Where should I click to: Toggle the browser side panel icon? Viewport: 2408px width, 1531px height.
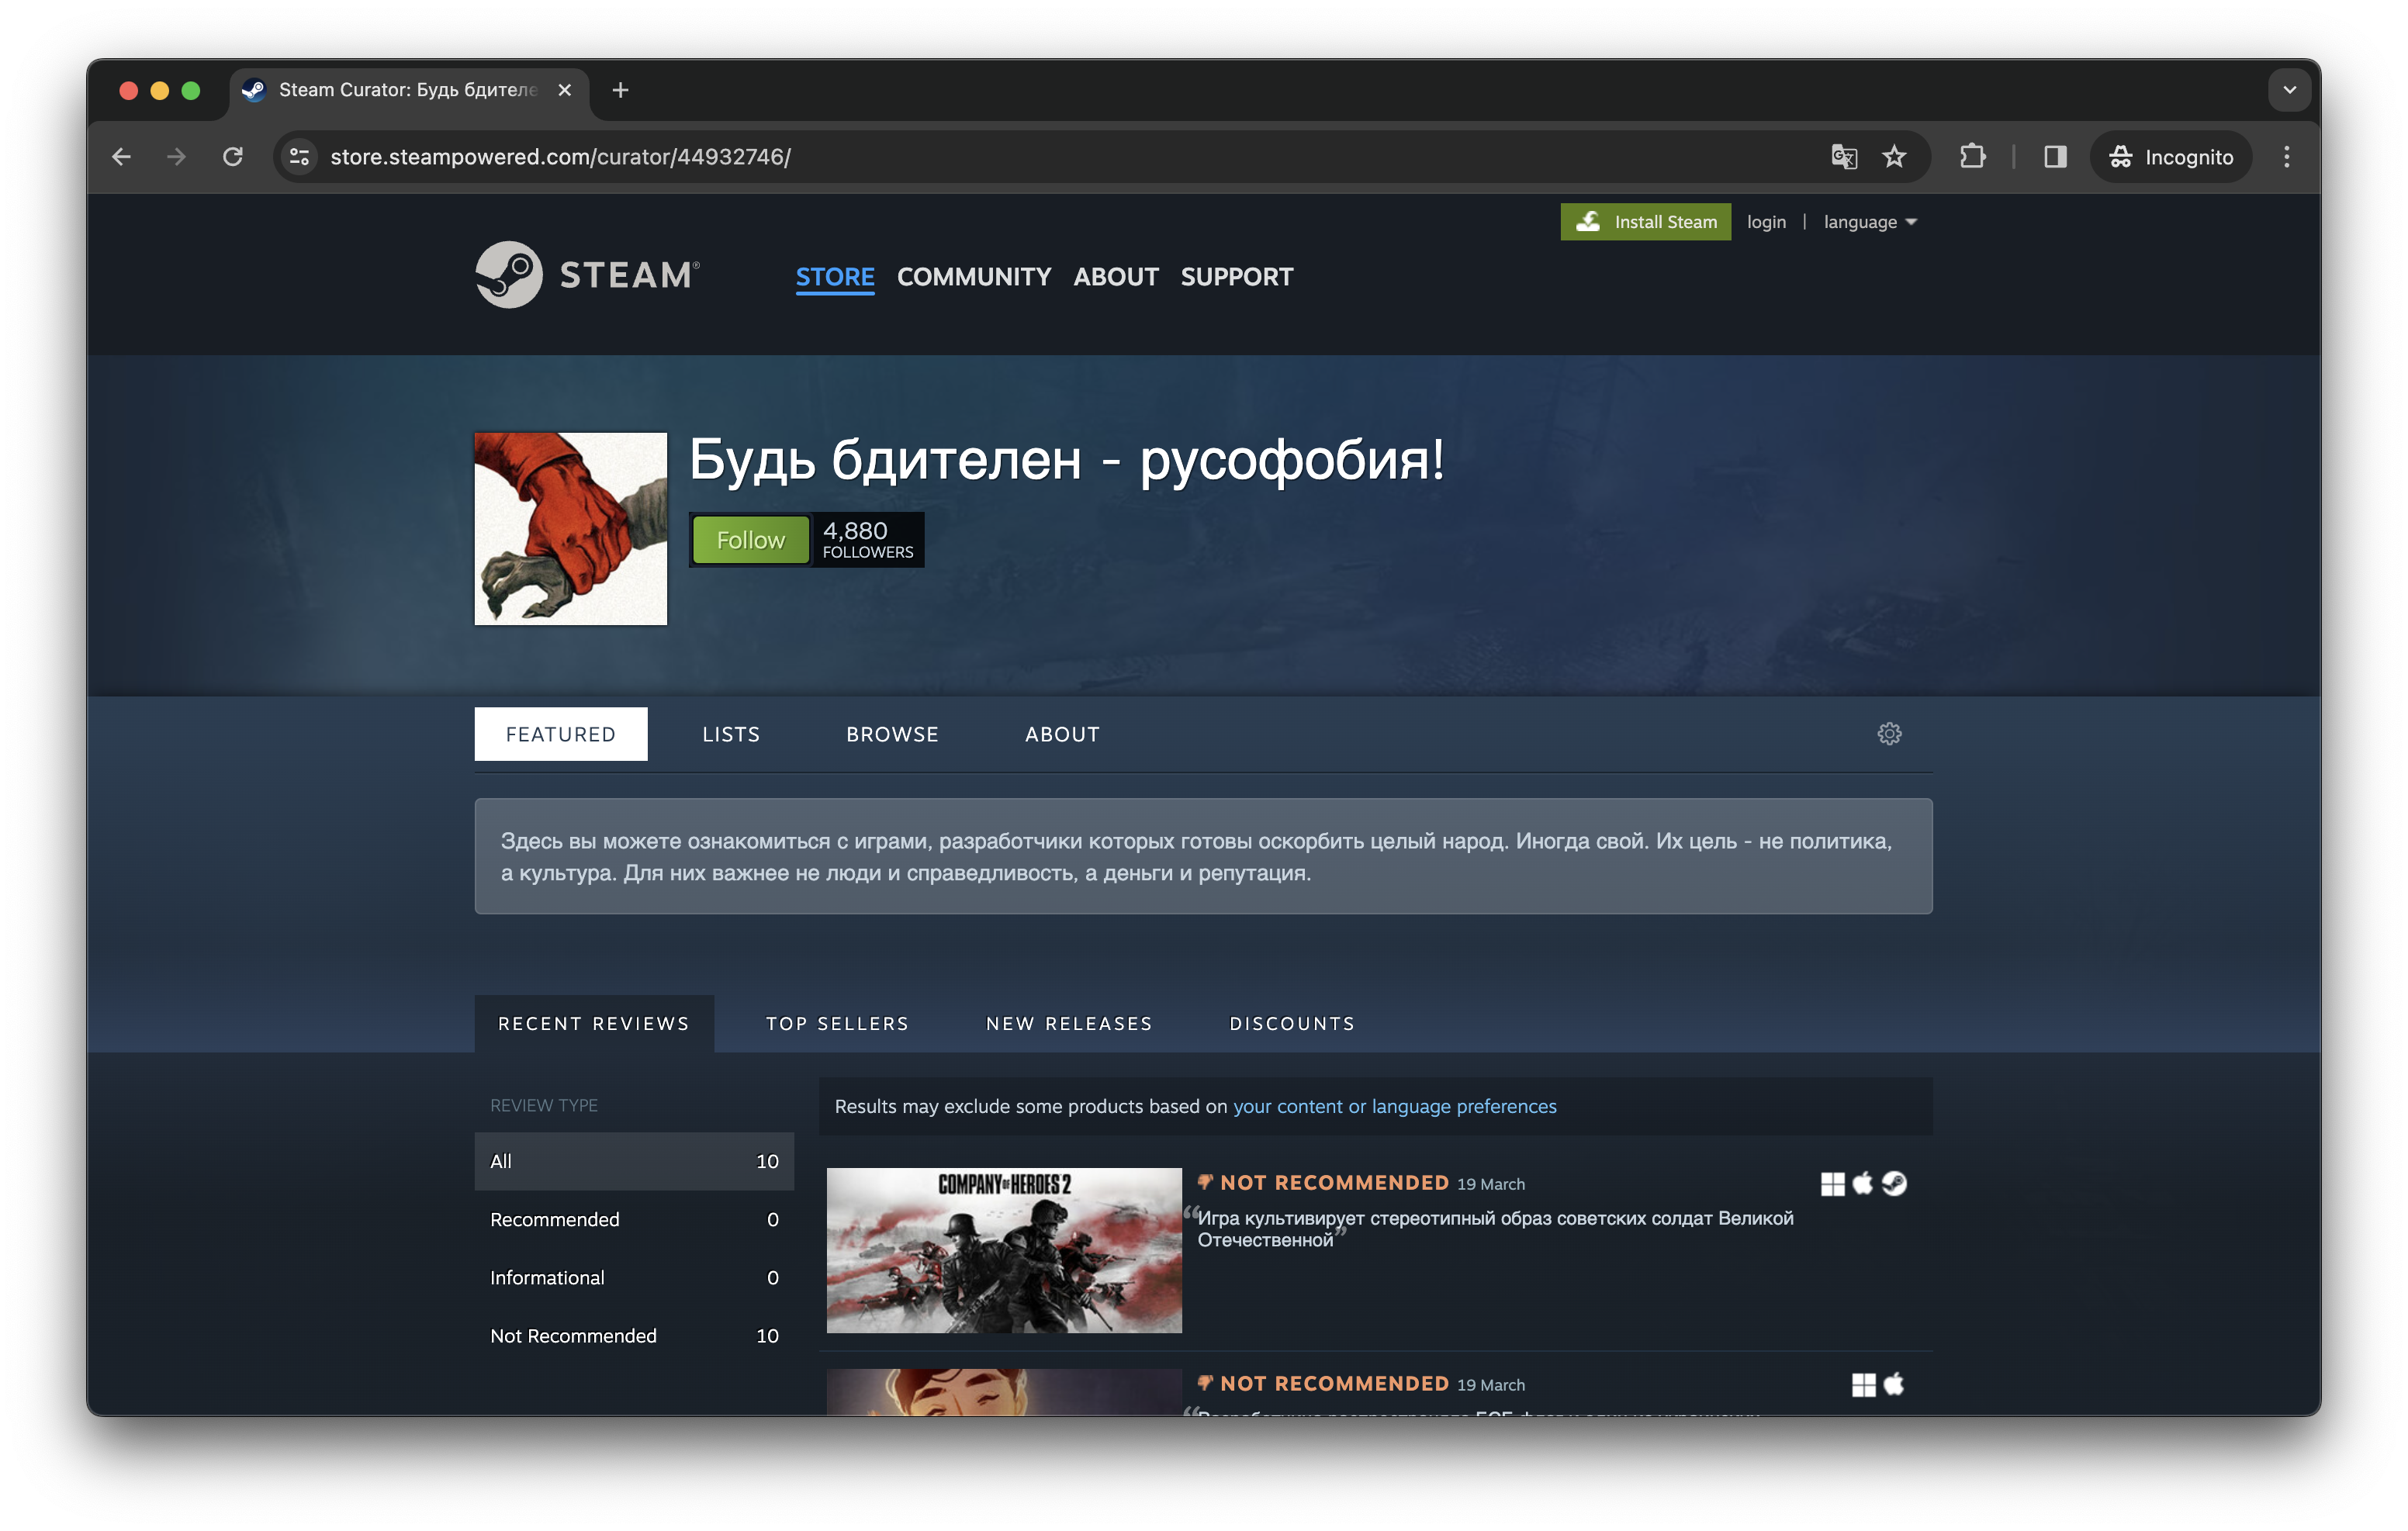click(x=2054, y=157)
